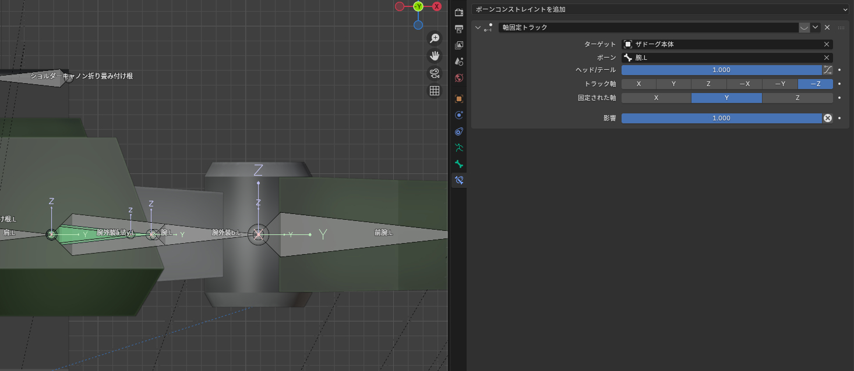Open the ボーンコンストレイントを追加 dropdown
The width and height of the screenshot is (854, 371).
tap(660, 9)
